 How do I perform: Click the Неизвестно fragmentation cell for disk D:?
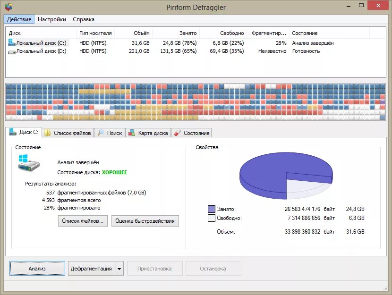[272, 51]
